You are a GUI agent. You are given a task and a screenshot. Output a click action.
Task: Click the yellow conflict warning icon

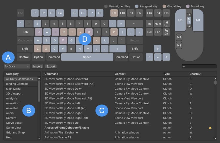click(210, 128)
